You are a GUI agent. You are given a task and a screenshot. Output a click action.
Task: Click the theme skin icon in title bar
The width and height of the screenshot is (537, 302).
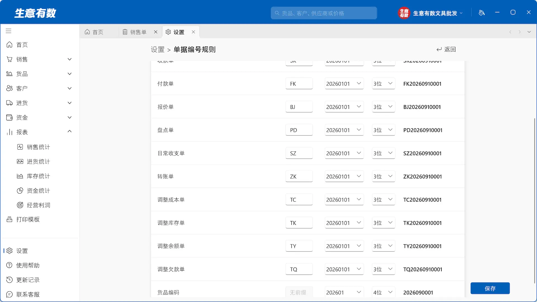point(482,13)
